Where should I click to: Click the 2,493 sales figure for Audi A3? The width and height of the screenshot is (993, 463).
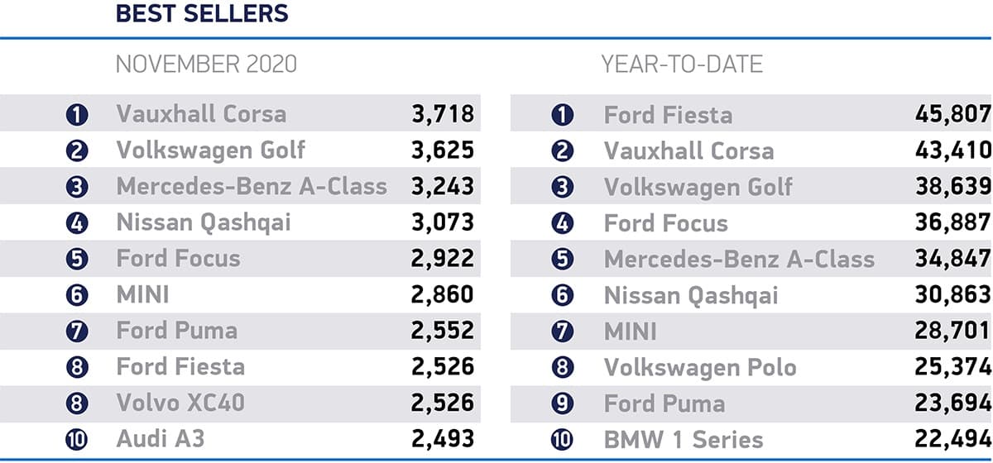click(x=443, y=439)
